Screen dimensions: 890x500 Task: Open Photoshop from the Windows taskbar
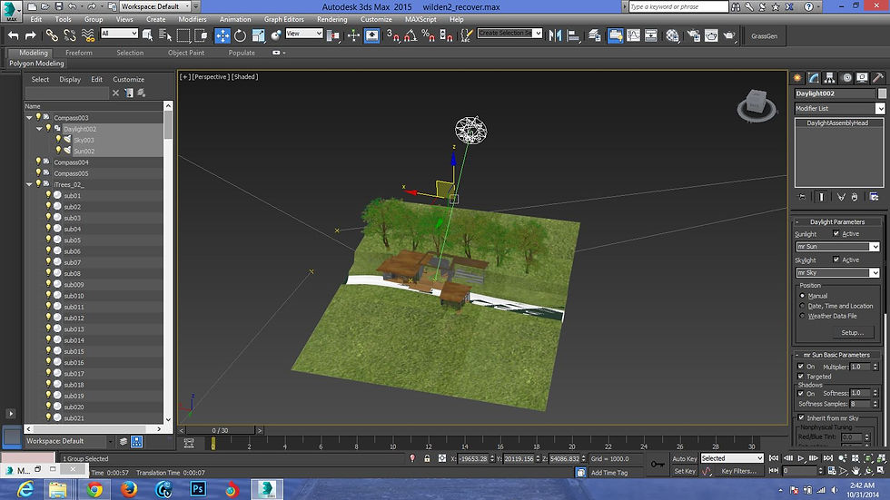tap(197, 489)
